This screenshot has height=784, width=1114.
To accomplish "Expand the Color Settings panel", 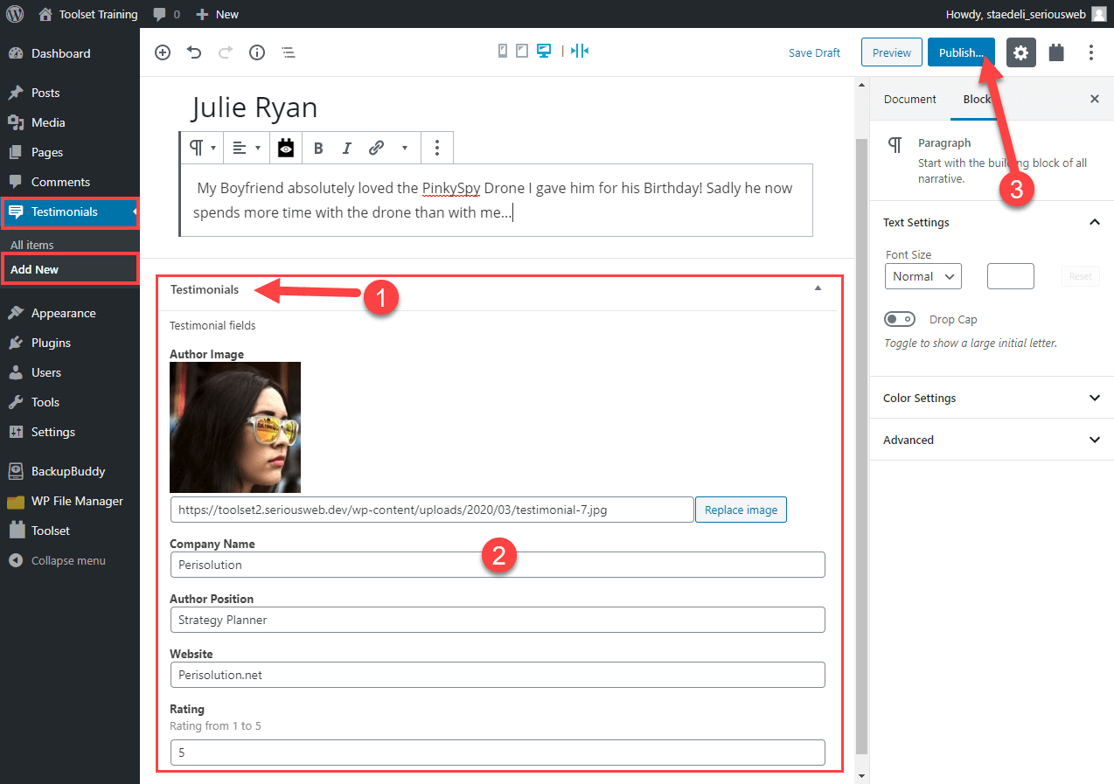I will [991, 398].
